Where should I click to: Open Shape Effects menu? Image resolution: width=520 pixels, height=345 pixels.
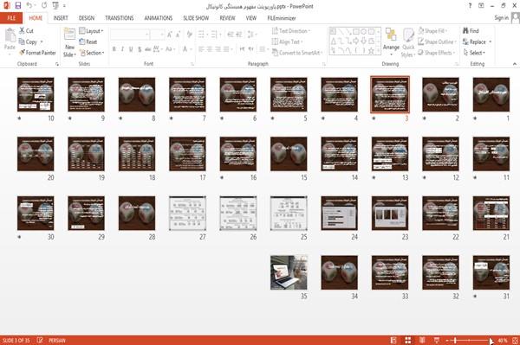[x=436, y=53]
